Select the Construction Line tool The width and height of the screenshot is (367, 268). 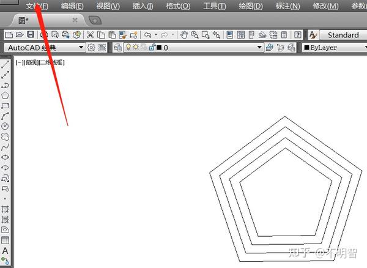pyautogui.click(x=5, y=75)
